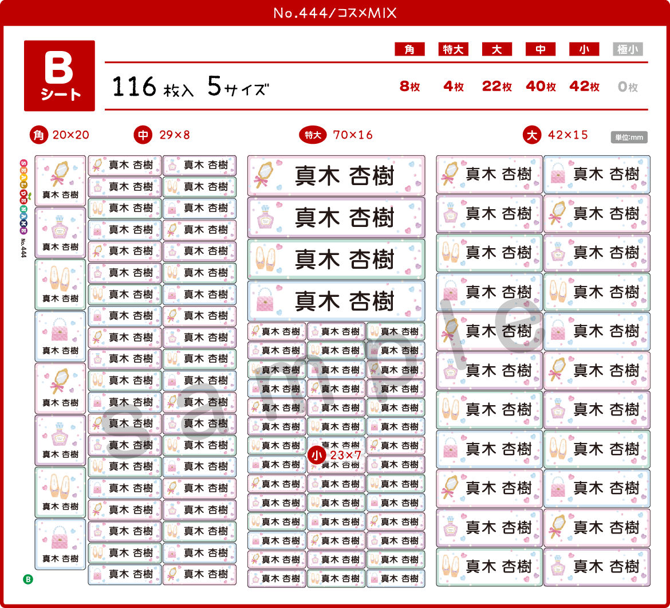
Task: Click the round 大 icon beside 42×15
Action: pos(532,135)
